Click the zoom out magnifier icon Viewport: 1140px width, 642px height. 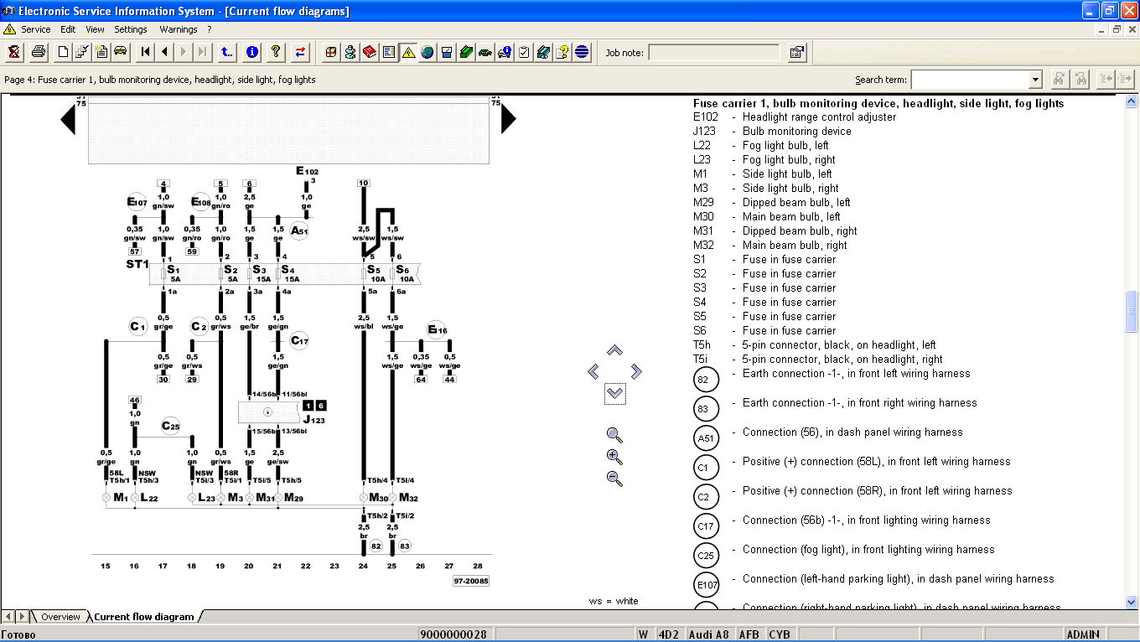tap(614, 479)
